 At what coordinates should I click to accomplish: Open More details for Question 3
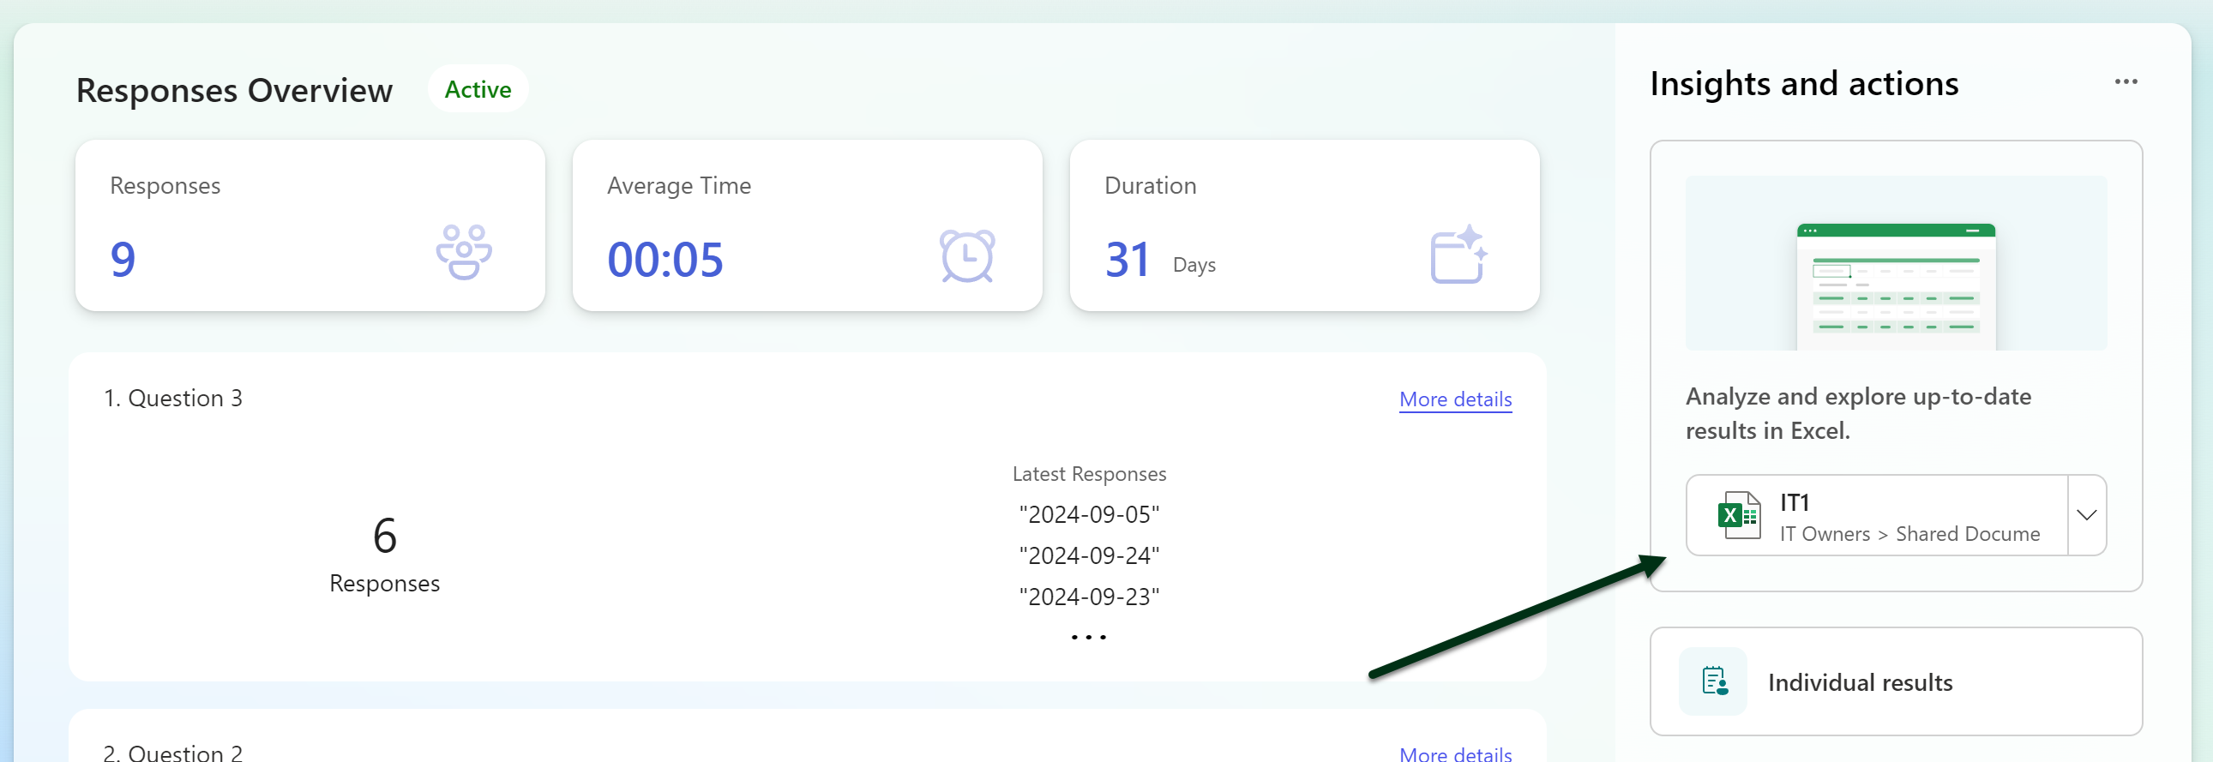1454,399
